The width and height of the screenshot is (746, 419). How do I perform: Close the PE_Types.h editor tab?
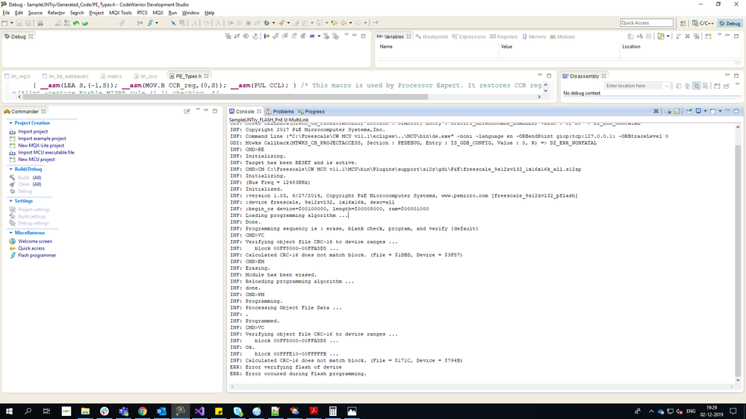click(x=207, y=76)
